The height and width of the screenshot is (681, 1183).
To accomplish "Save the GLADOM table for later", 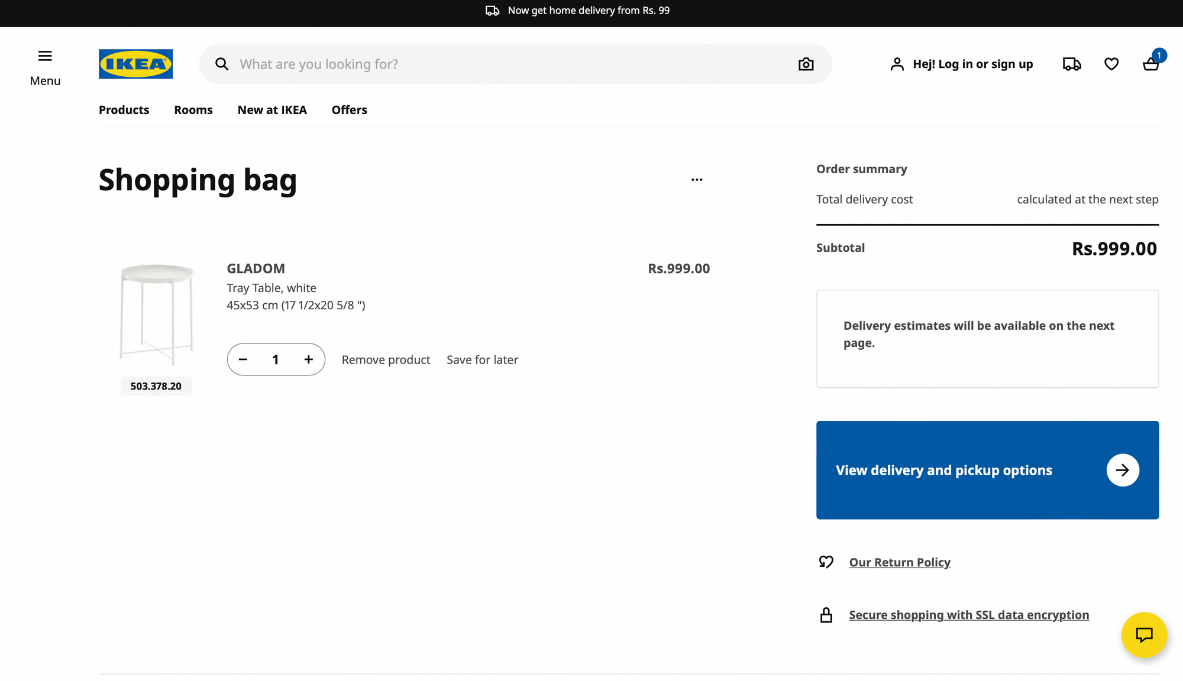I will pos(482,359).
